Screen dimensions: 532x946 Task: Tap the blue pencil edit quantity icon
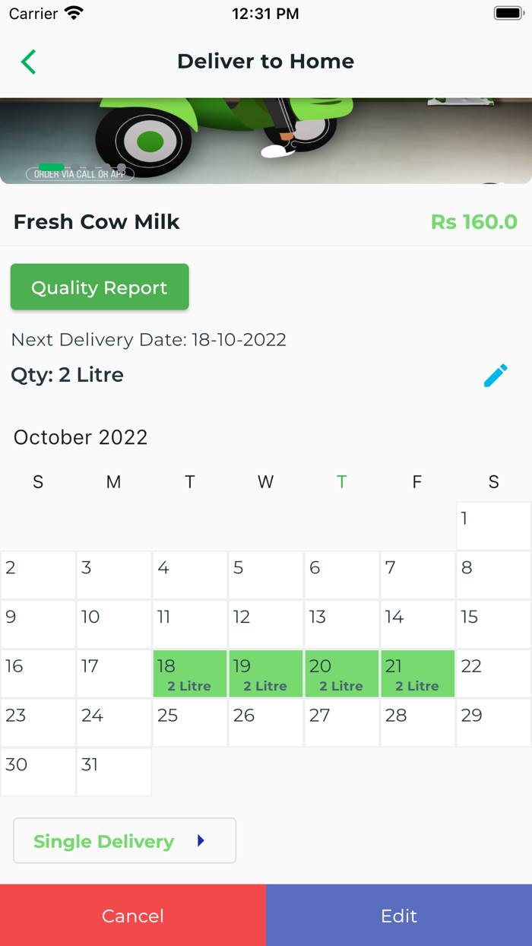(496, 375)
